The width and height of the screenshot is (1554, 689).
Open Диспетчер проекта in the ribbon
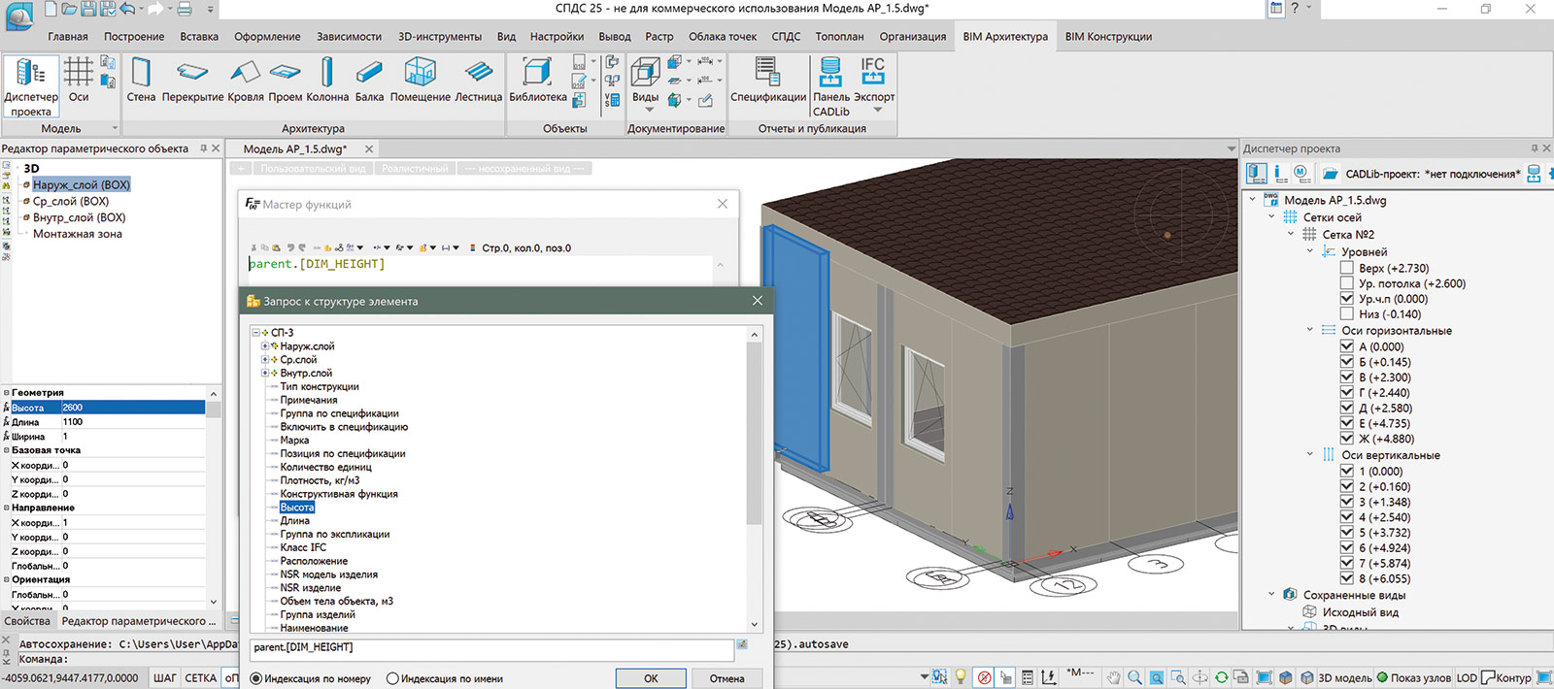click(31, 85)
